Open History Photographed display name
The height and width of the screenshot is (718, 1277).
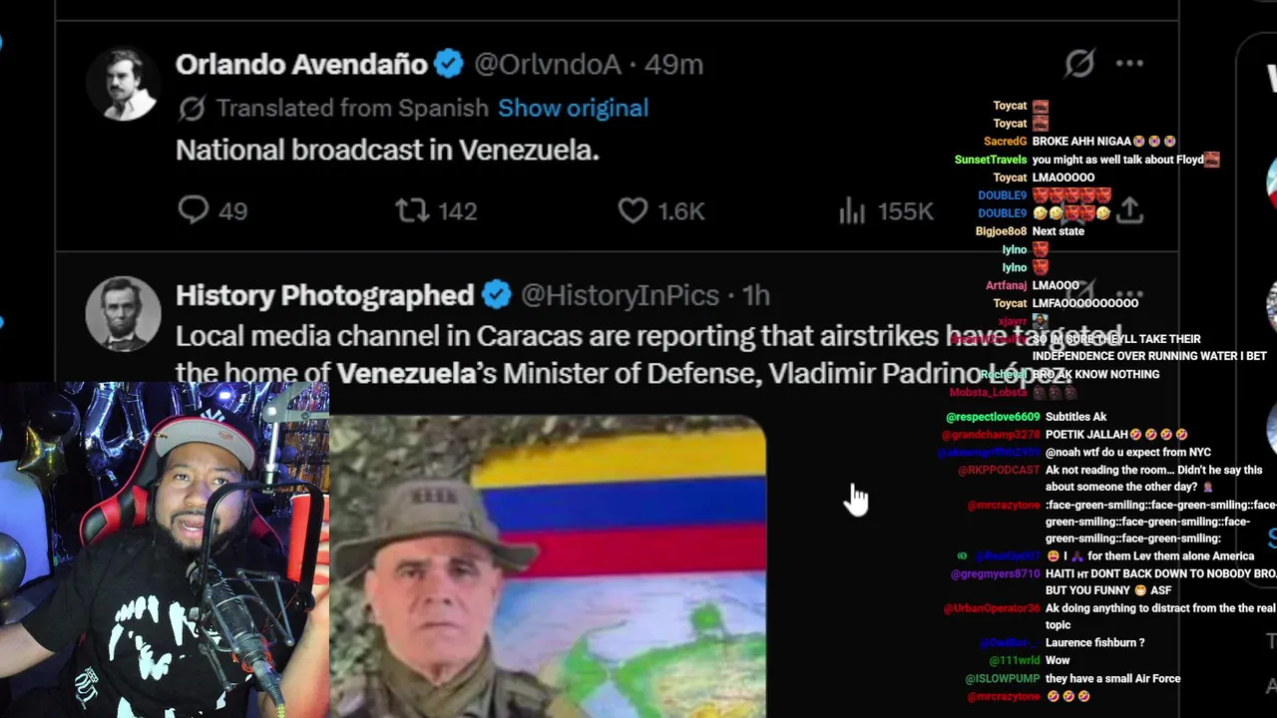click(324, 295)
